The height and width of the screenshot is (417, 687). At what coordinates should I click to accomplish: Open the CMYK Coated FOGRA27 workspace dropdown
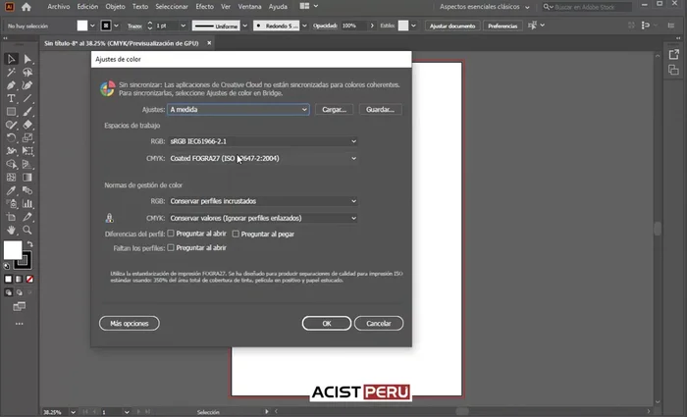[x=263, y=159]
